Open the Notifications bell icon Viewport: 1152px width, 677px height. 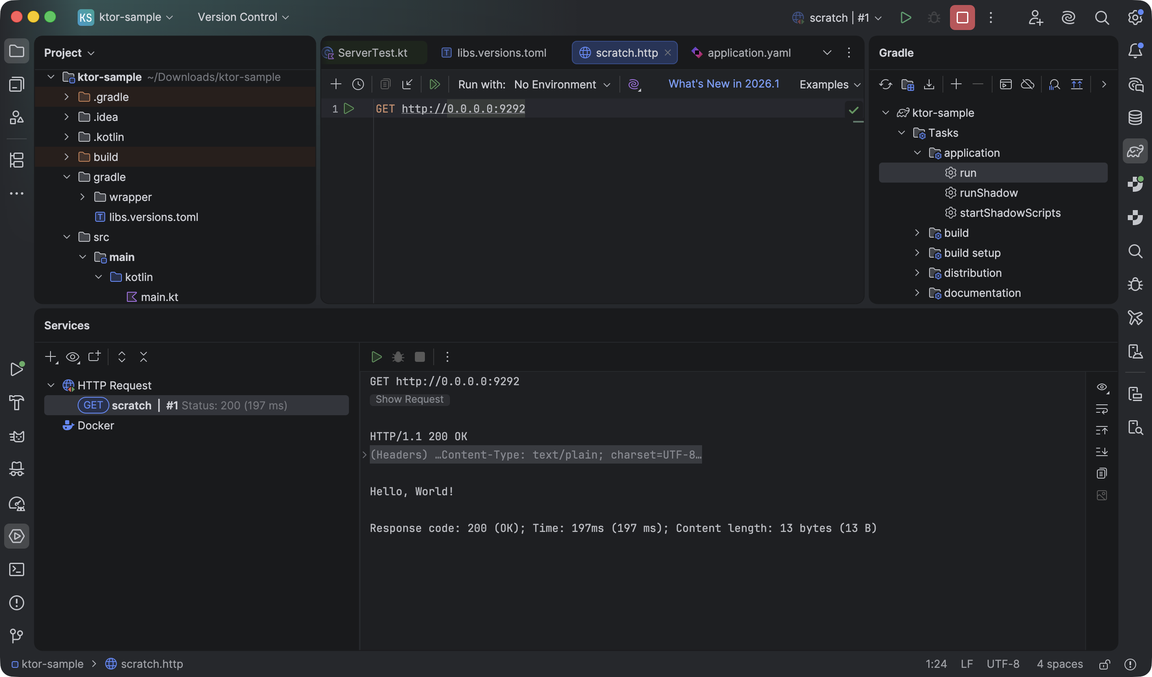(x=1135, y=51)
